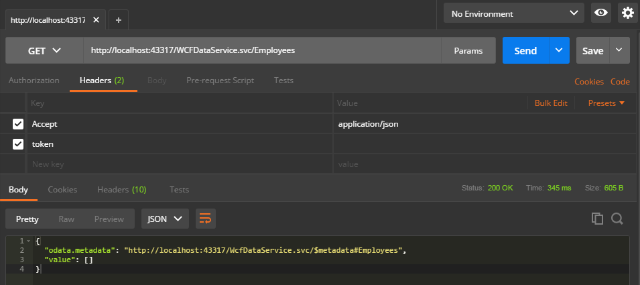Viewport: 640px width, 285px height.
Task: Expand the No Environment selector
Action: tap(513, 13)
